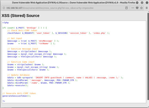Maximize the Firefox window
Viewport: 149px width, 108px height.
point(142,2)
